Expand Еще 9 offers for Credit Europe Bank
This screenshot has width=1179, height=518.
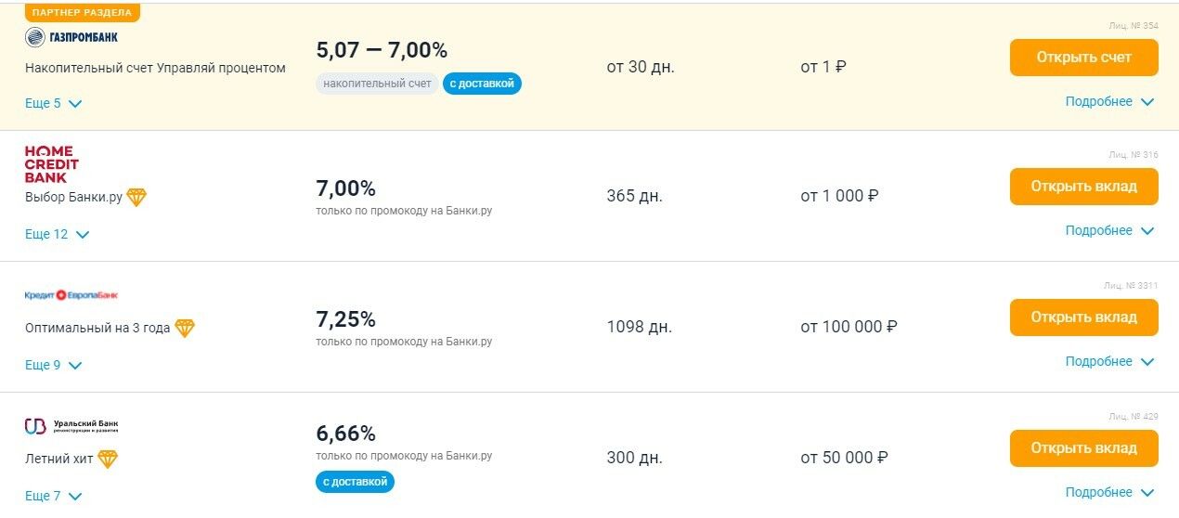point(53,365)
